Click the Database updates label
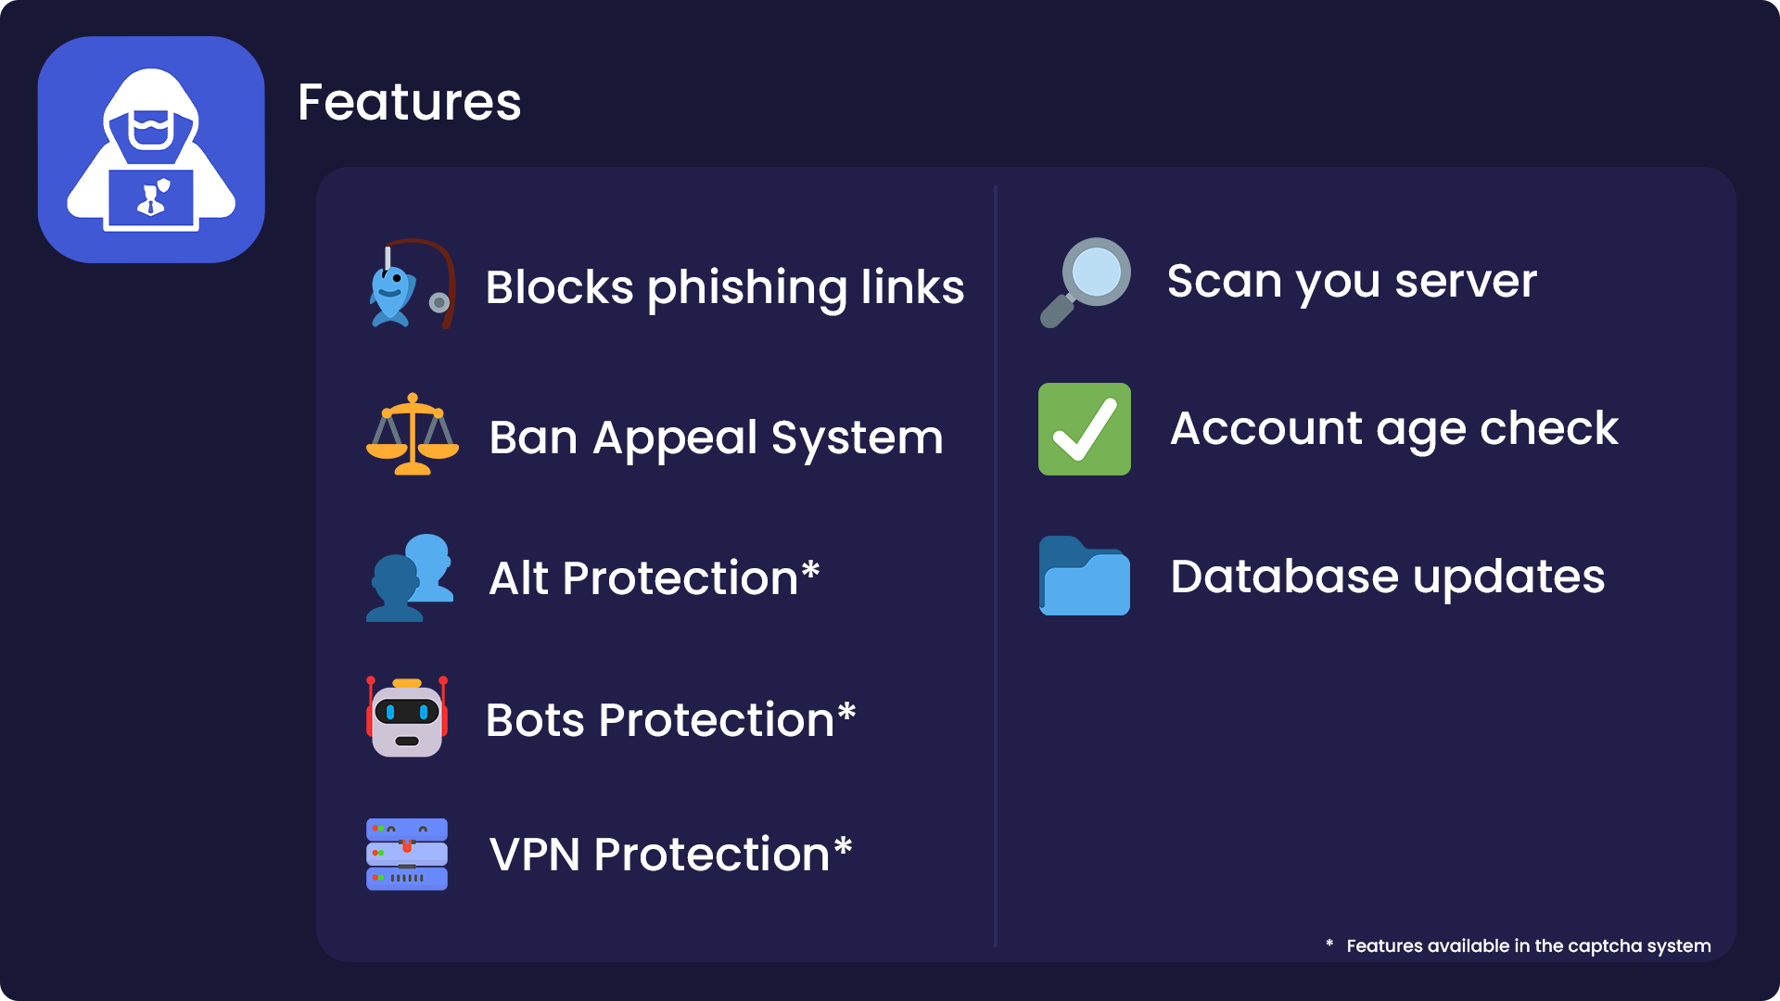 coord(1388,577)
